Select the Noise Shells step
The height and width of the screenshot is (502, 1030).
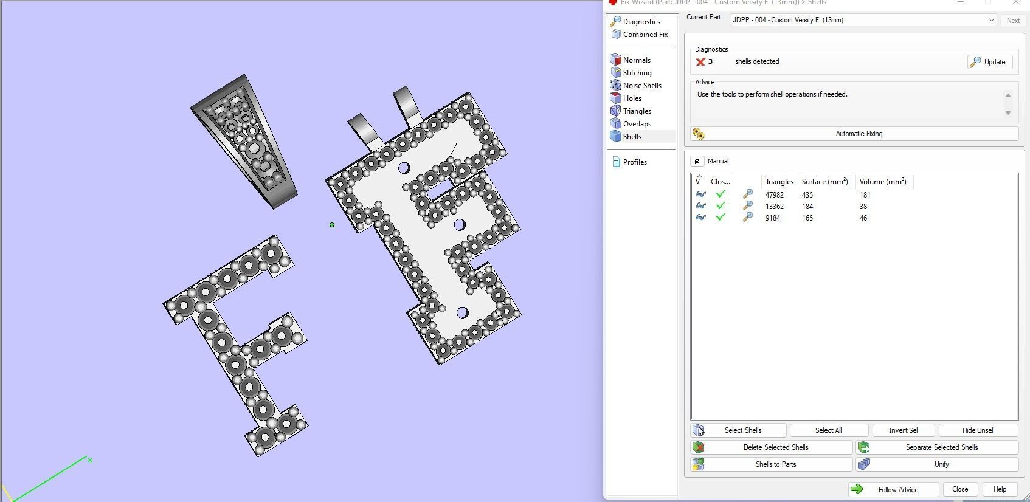click(642, 86)
